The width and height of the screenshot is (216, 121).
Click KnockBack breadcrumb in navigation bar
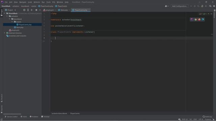click(x=6, y=6)
